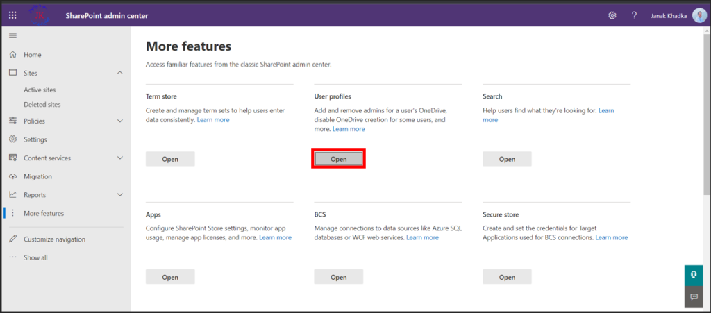
Task: Open the teal help support headset button
Action: click(694, 276)
